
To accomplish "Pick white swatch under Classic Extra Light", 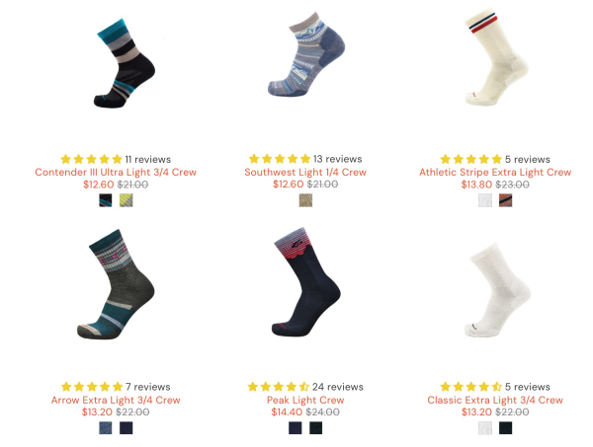I will coord(485,428).
